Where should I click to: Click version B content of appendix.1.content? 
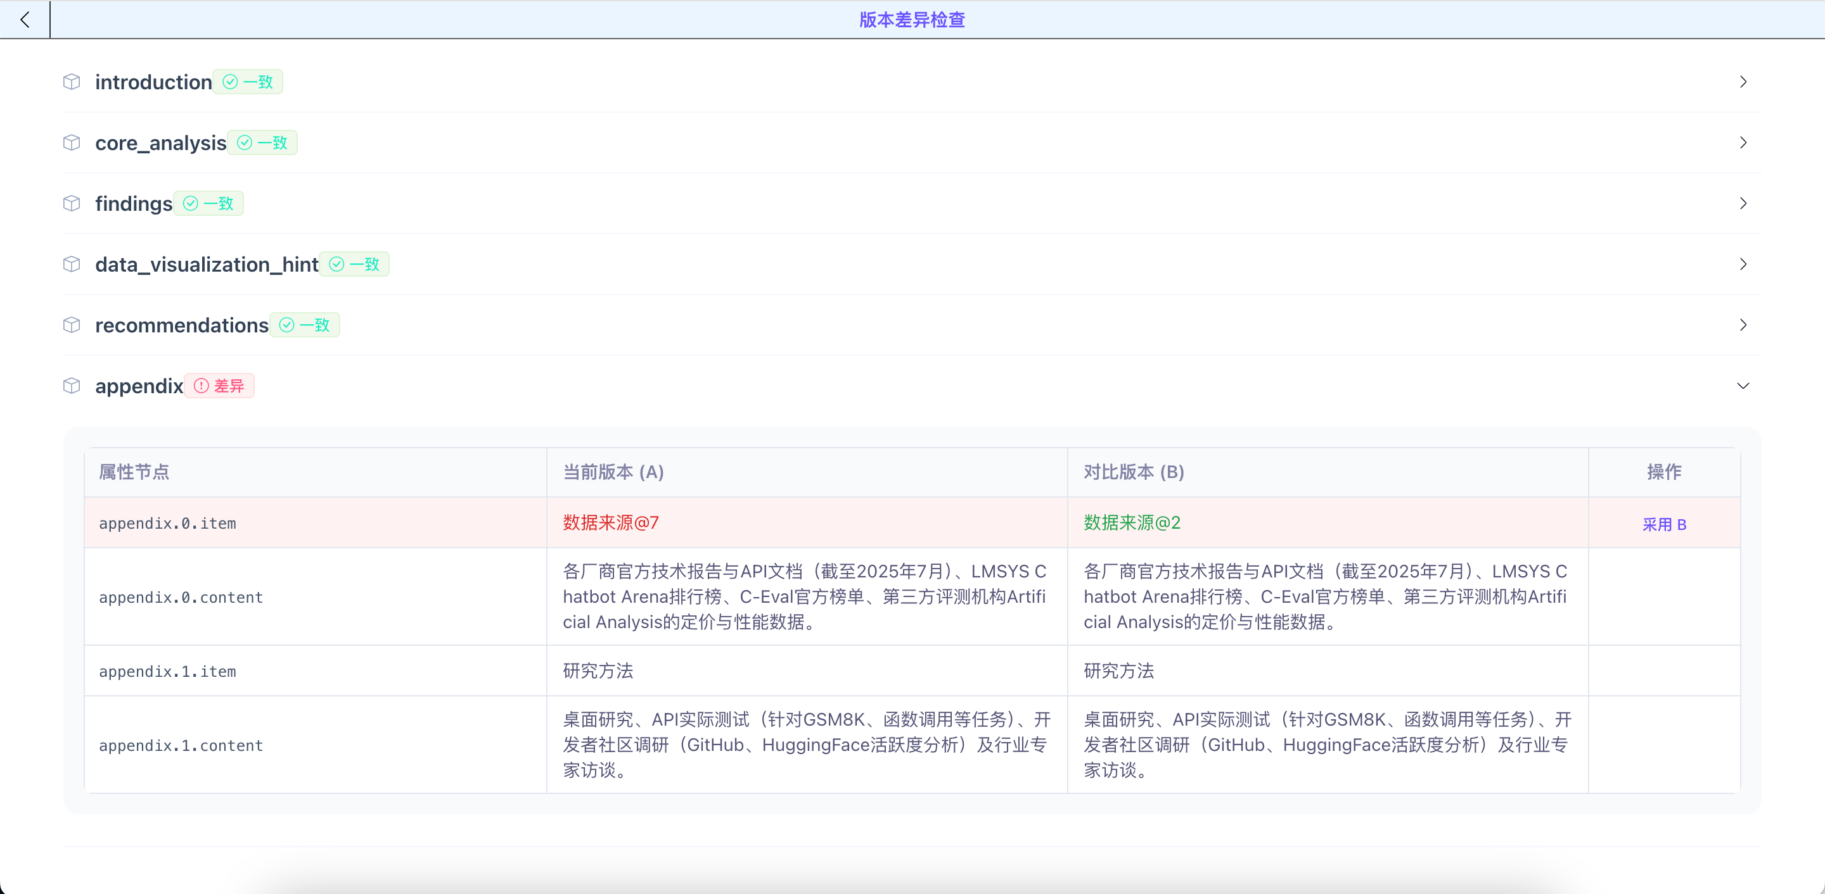(x=1328, y=745)
